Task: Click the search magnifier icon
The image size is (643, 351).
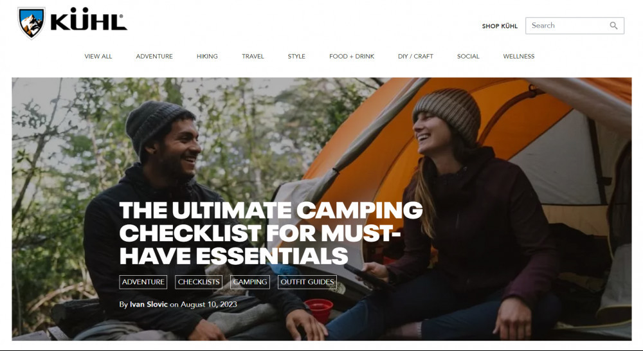Action: click(x=613, y=26)
